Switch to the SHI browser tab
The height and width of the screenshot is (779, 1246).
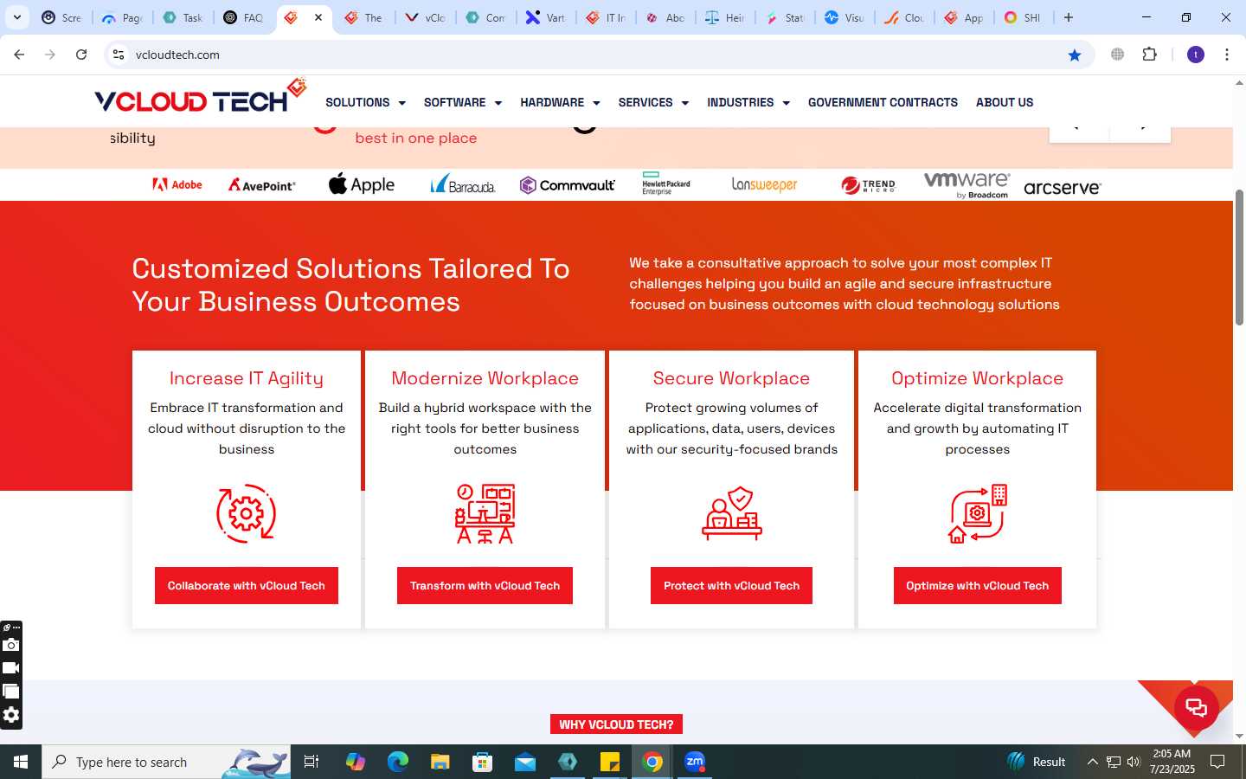click(1023, 17)
